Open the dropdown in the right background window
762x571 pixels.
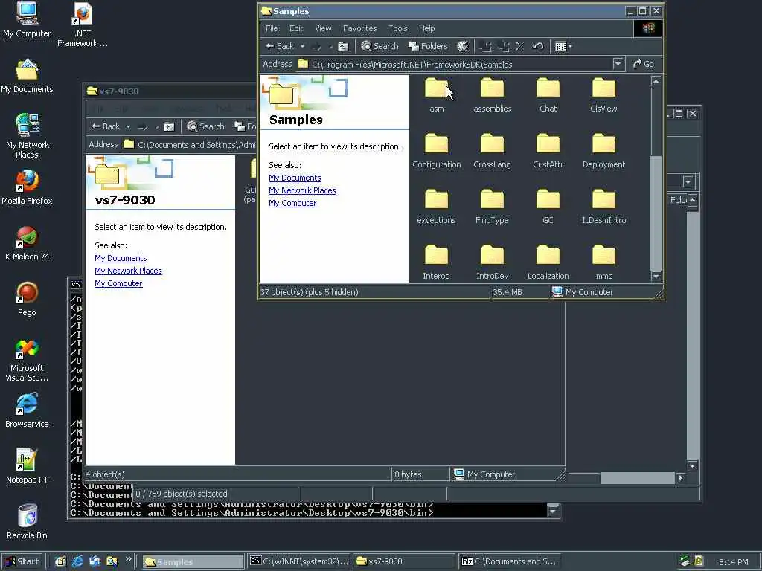coord(688,181)
